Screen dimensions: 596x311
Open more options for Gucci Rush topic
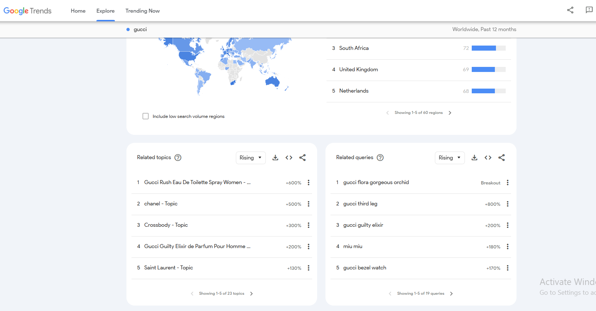pyautogui.click(x=308, y=183)
